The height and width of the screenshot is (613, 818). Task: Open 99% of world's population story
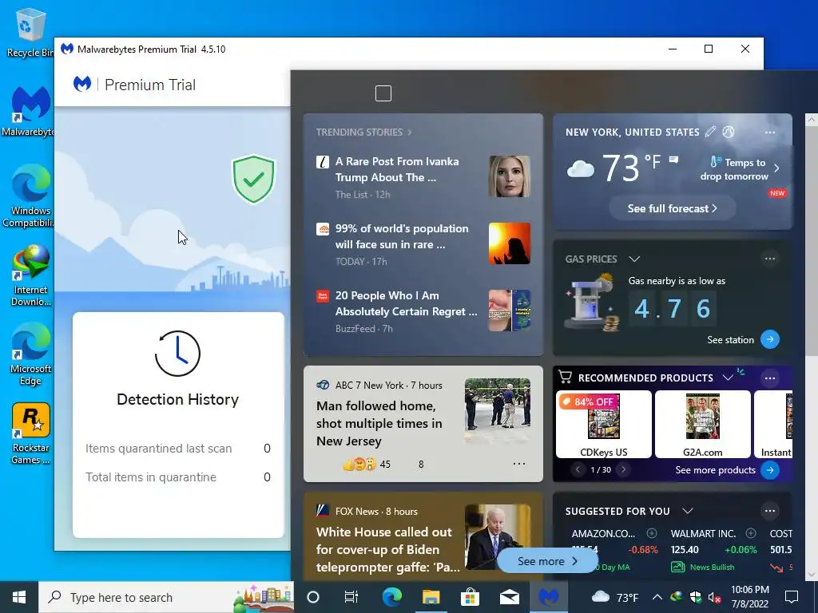point(402,236)
